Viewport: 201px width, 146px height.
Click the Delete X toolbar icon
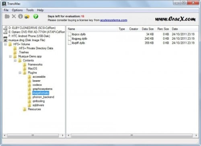(14, 16)
